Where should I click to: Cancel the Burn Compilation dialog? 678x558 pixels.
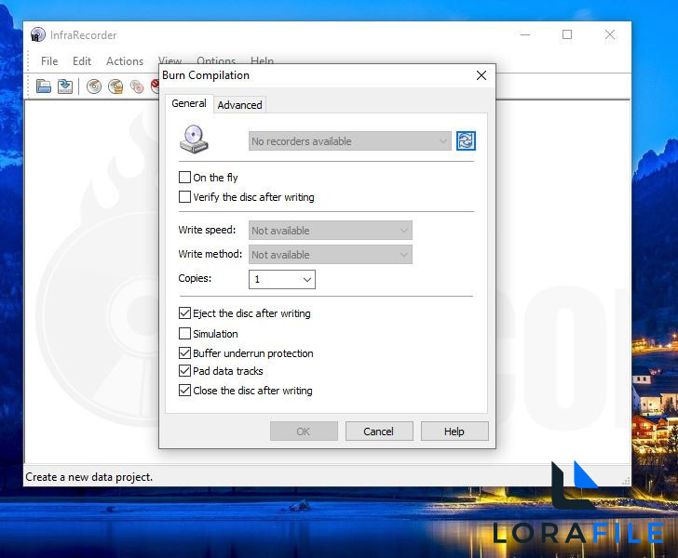379,432
